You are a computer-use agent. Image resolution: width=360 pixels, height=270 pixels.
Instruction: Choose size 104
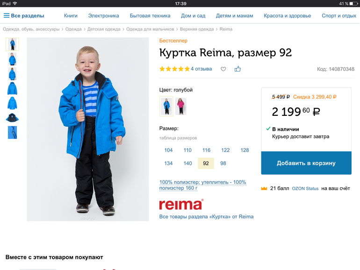click(x=168, y=150)
